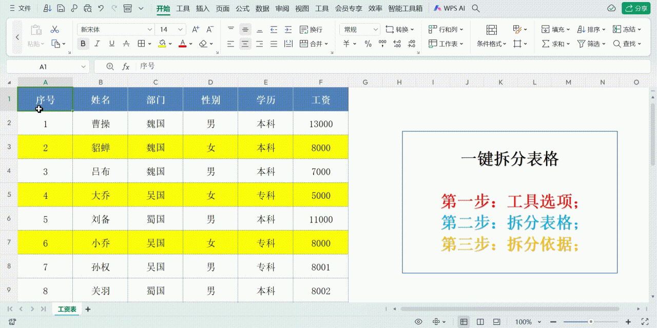Viewport: 657px width, 328px height.
Task: Toggle Italic formatting
Action: (x=97, y=44)
